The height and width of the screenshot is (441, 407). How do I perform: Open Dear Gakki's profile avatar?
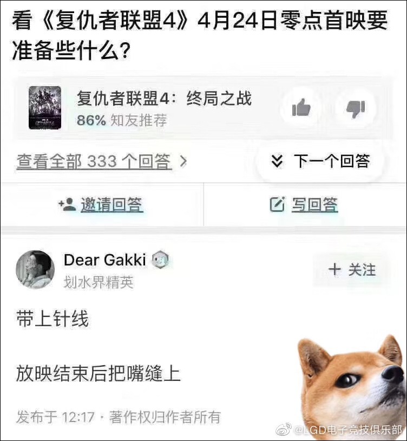pyautogui.click(x=35, y=270)
